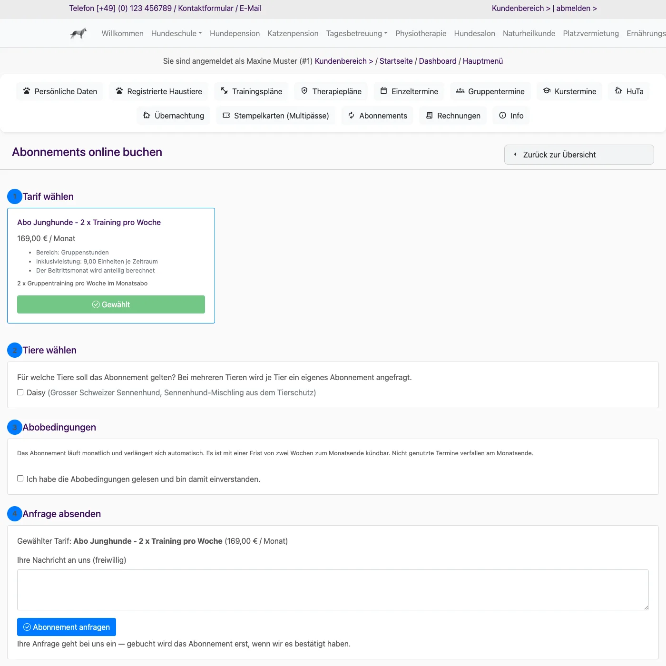The height and width of the screenshot is (666, 666).
Task: Click the house icon beside HuTa
Action: point(618,91)
